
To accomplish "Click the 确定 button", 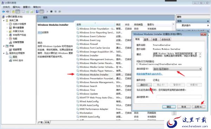I will pos(169,107).
